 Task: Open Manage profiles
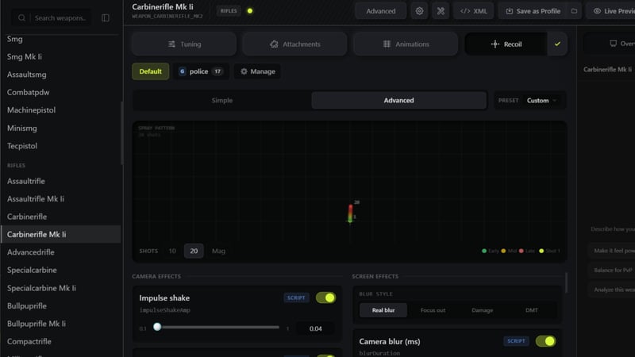pyautogui.click(x=257, y=71)
